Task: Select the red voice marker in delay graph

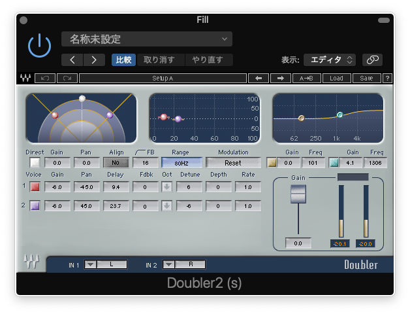Action: pyautogui.click(x=164, y=117)
